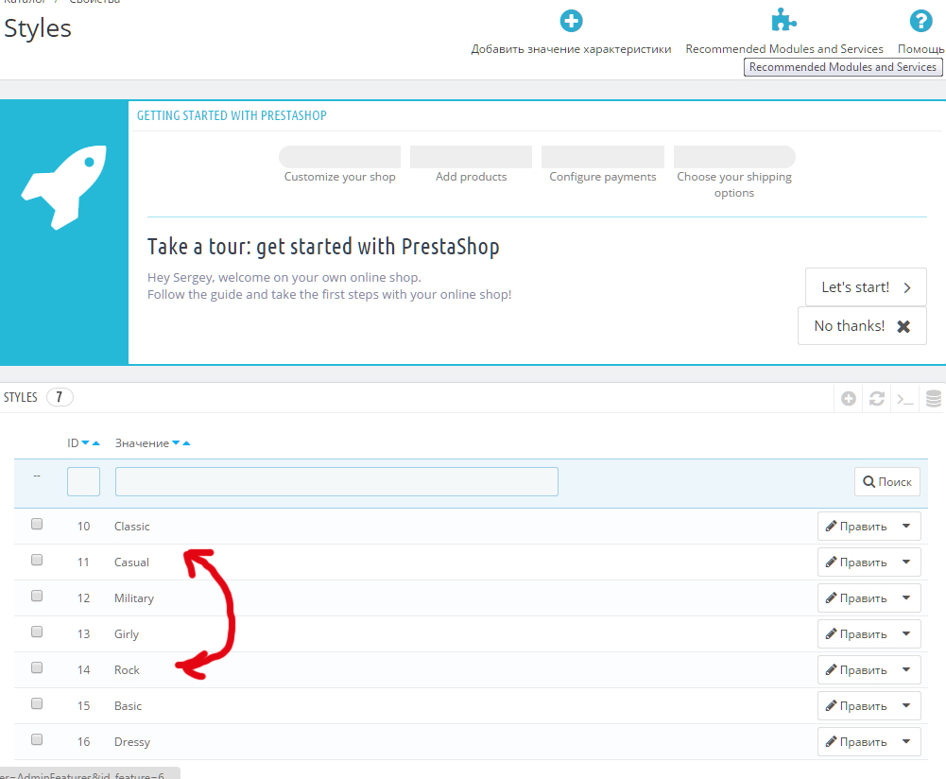Screen dimensions: 946x779
Task: Click Добавить значение характеристики label
Action: coord(571,49)
